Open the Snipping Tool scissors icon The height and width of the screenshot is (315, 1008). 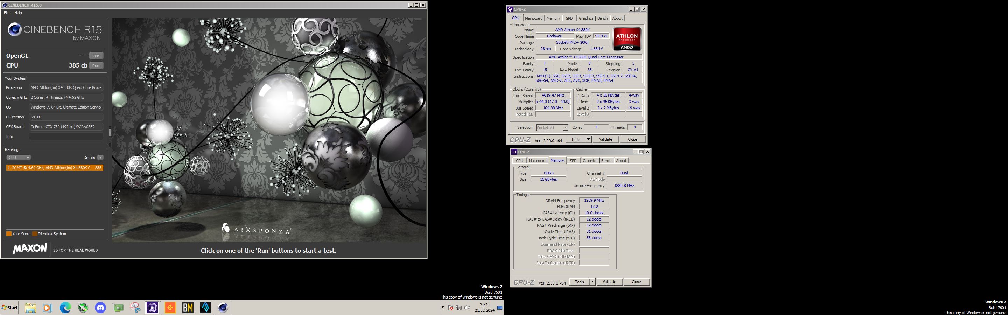coord(135,308)
